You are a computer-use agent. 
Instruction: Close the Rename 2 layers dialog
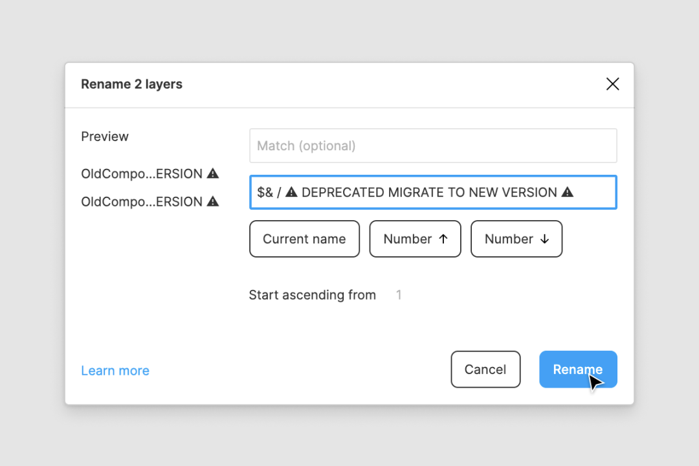click(612, 84)
